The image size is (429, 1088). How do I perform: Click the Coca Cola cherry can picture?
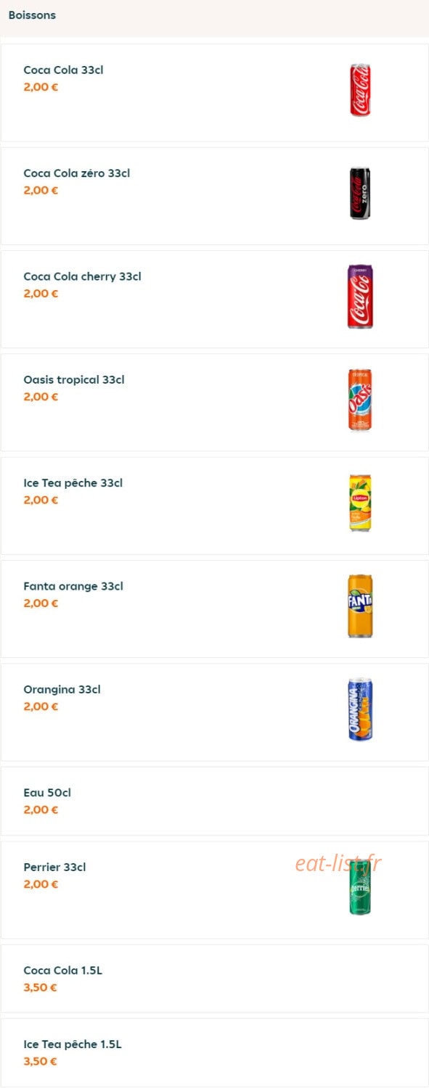tap(360, 296)
